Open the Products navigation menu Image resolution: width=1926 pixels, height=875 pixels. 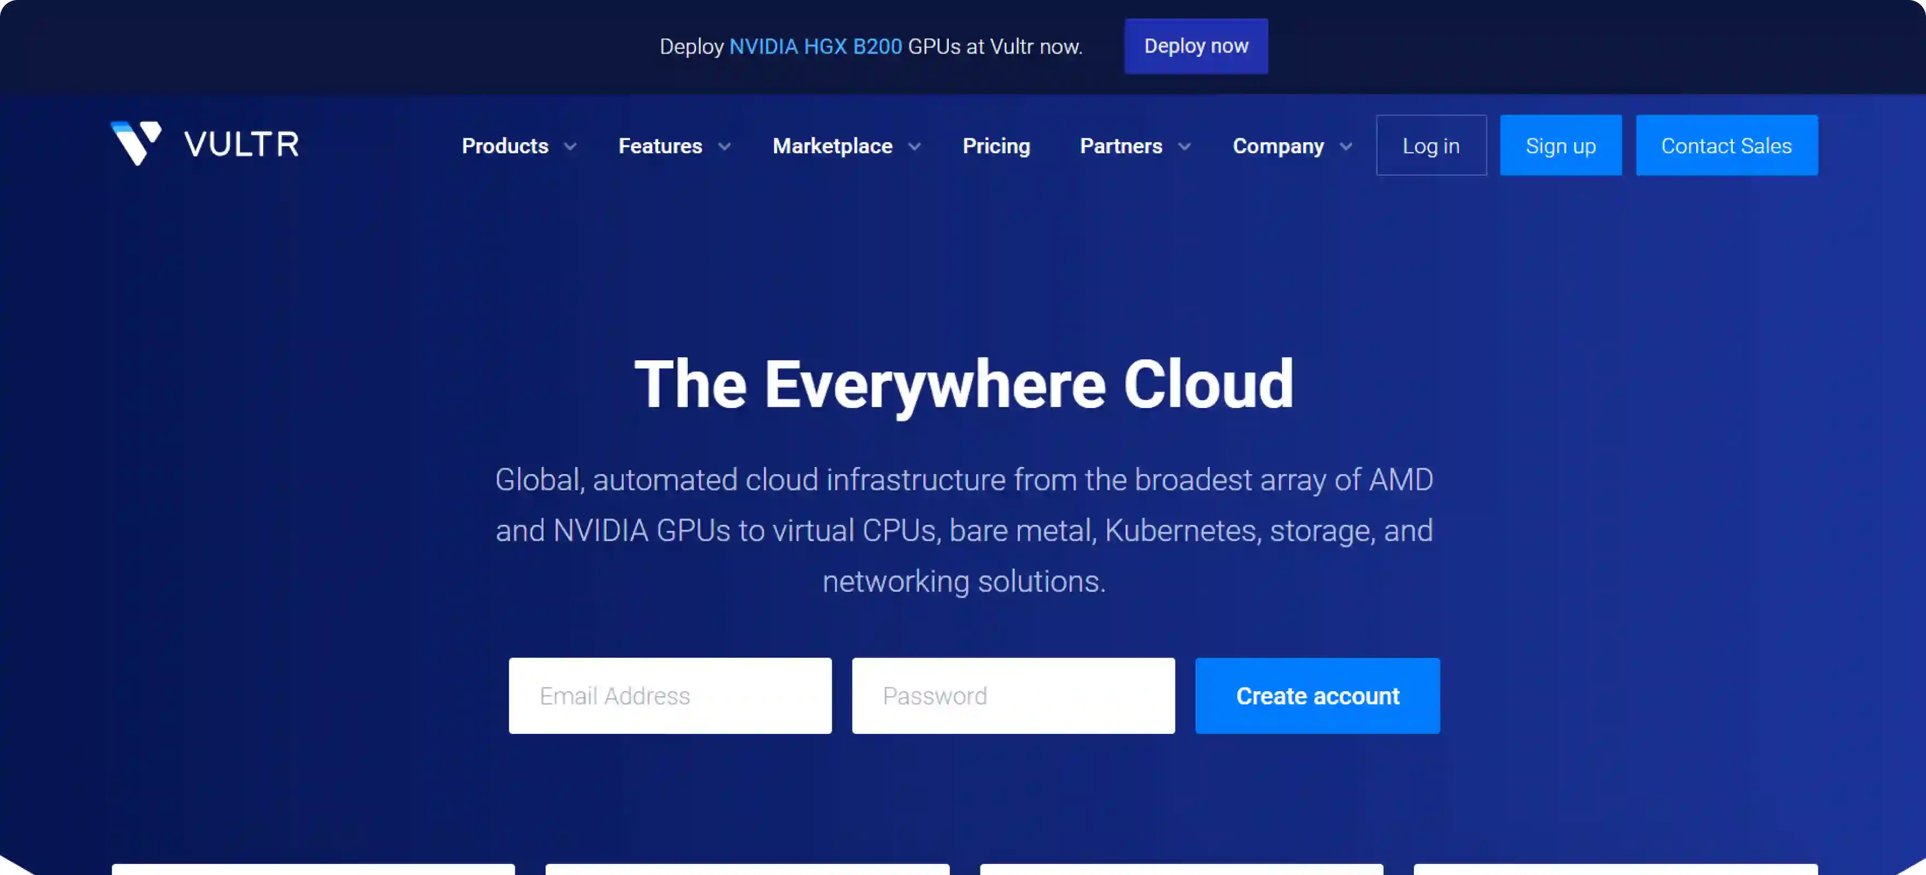click(x=518, y=145)
